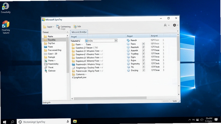This screenshot has height=124, width=221.
Task: Toggle the checkbox beside Bogmohy
Action: tap(143, 64)
